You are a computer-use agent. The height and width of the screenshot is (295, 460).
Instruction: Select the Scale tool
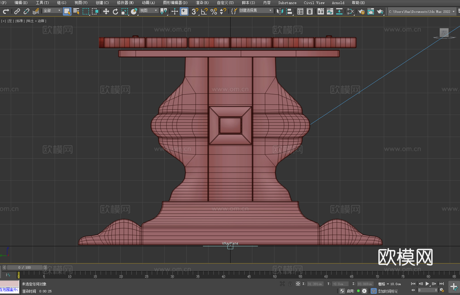point(125,11)
